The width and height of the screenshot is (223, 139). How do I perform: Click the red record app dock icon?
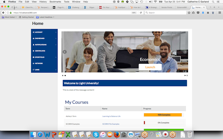point(165,134)
